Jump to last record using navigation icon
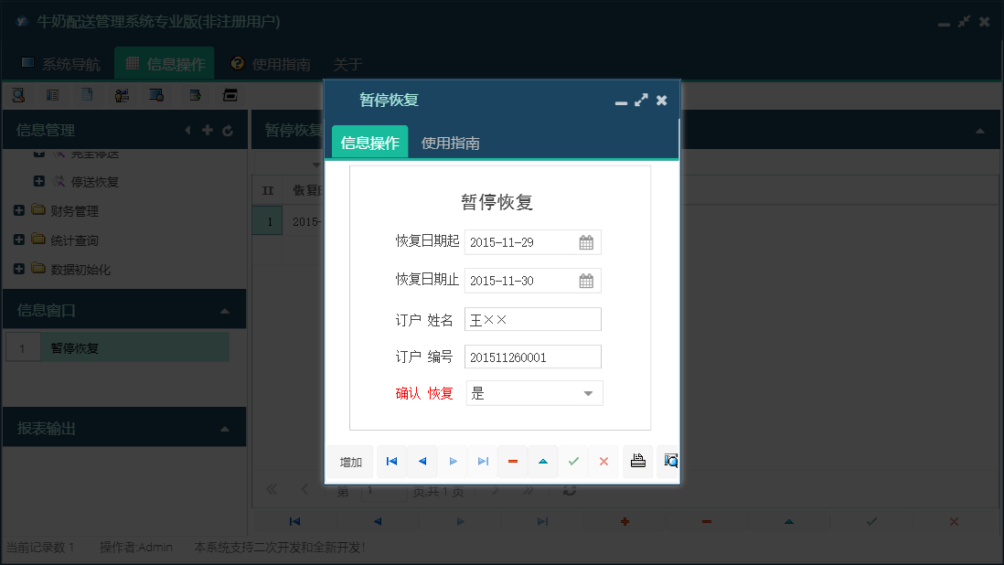 click(483, 462)
